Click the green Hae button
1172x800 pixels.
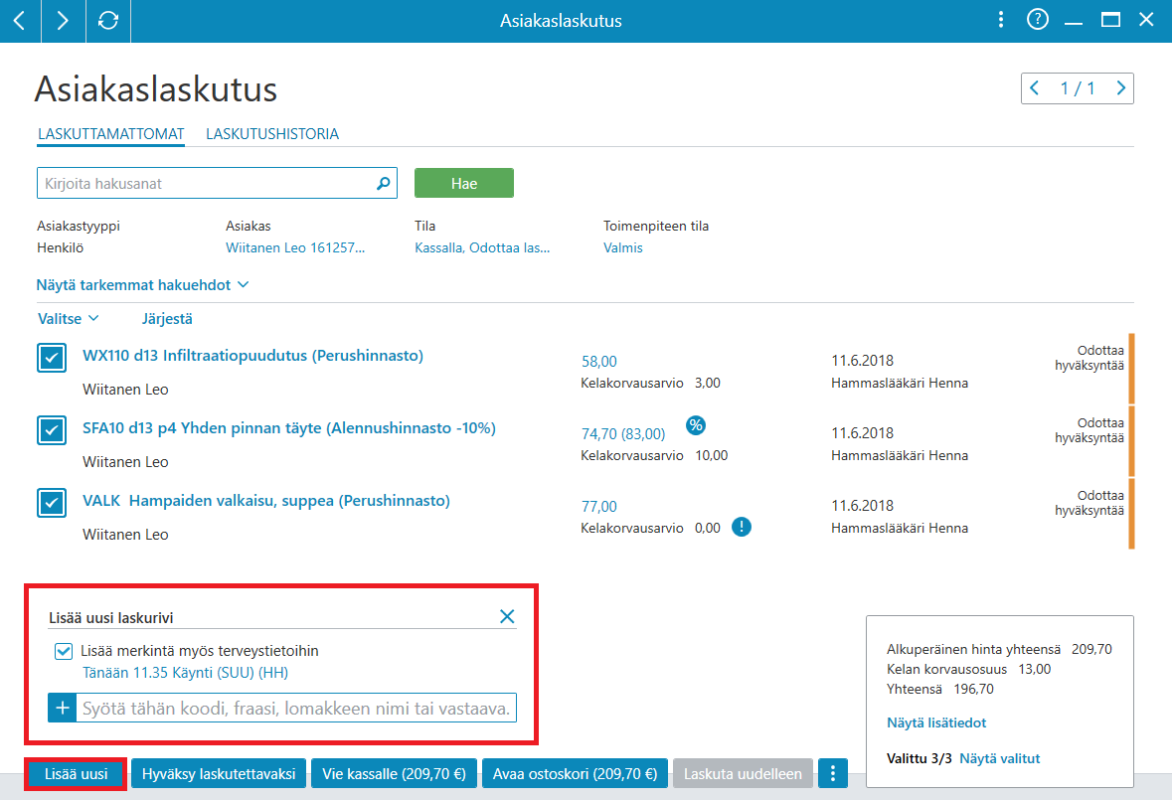464,183
